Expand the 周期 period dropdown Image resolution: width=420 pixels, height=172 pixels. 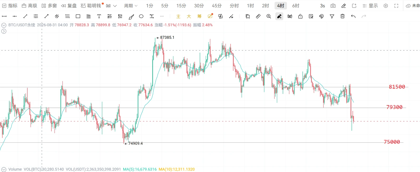(131, 6)
